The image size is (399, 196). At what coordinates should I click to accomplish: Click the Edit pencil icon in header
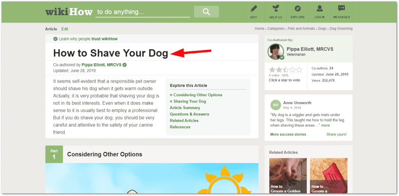click(253, 9)
